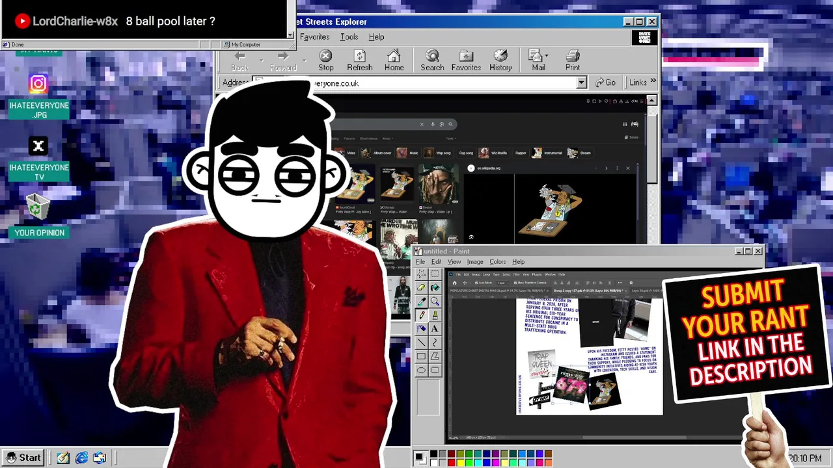Image resolution: width=833 pixels, height=468 pixels.
Task: Open the Image menu in Paint
Action: point(475,261)
